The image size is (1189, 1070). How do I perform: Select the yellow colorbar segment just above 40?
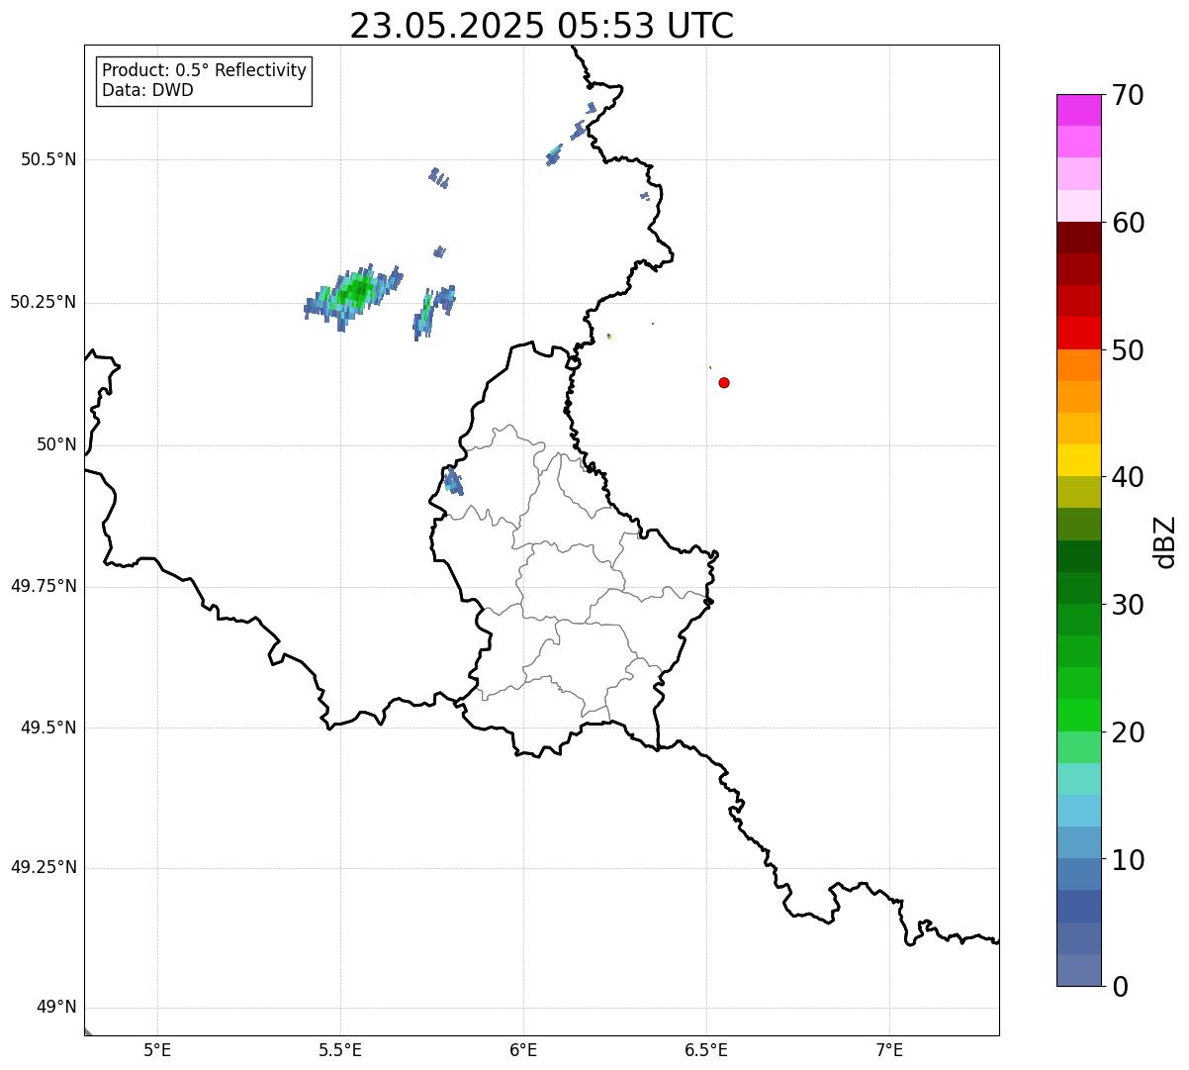(1078, 460)
